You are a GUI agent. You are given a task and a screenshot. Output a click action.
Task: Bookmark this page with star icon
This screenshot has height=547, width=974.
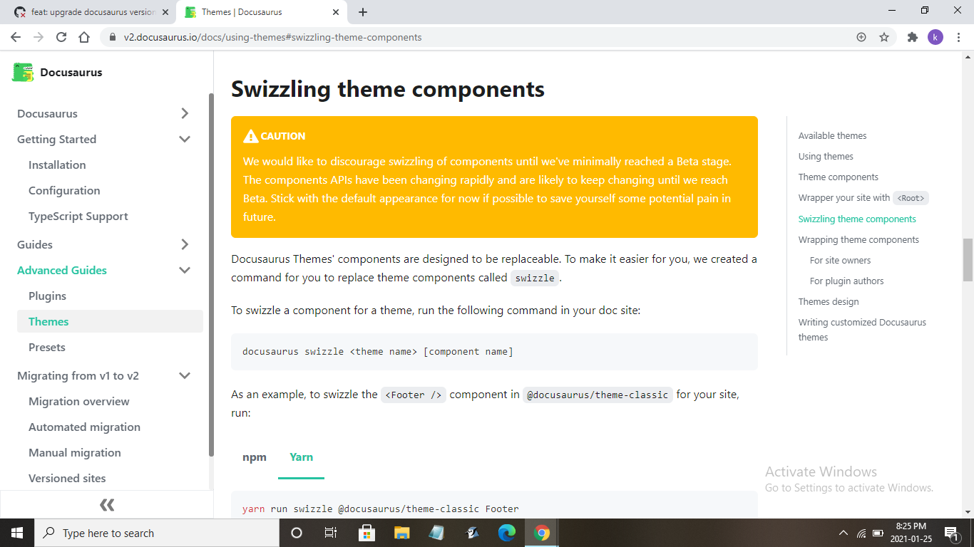click(884, 37)
